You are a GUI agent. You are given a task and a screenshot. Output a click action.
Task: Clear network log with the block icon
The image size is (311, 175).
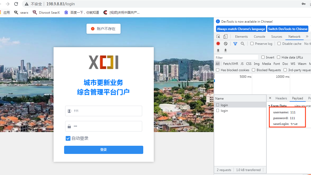[225, 43]
